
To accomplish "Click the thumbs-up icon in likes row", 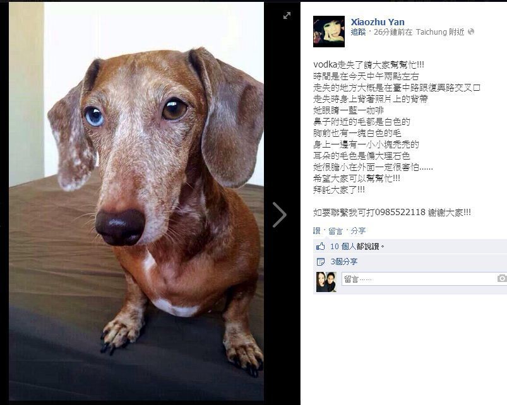I will [321, 247].
